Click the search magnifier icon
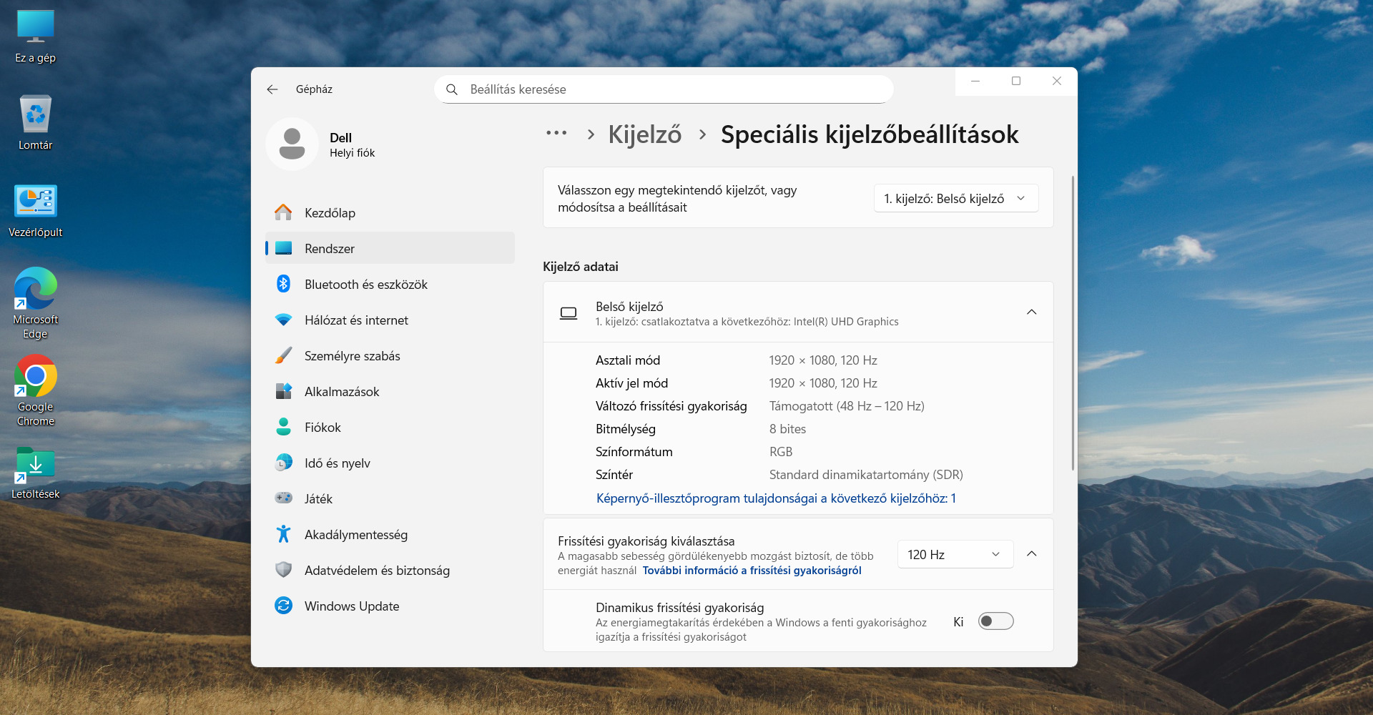 pyautogui.click(x=452, y=89)
